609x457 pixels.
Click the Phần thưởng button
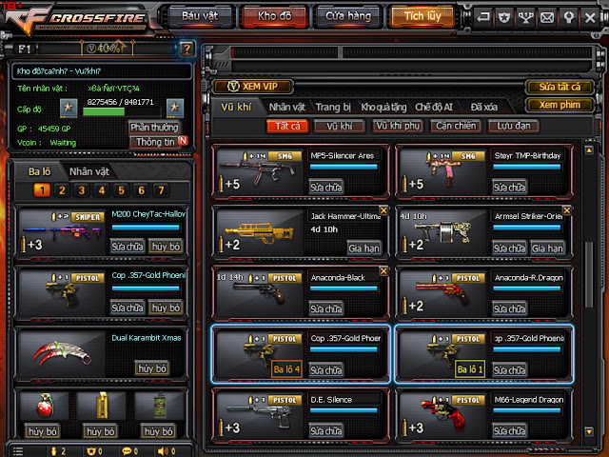[154, 128]
